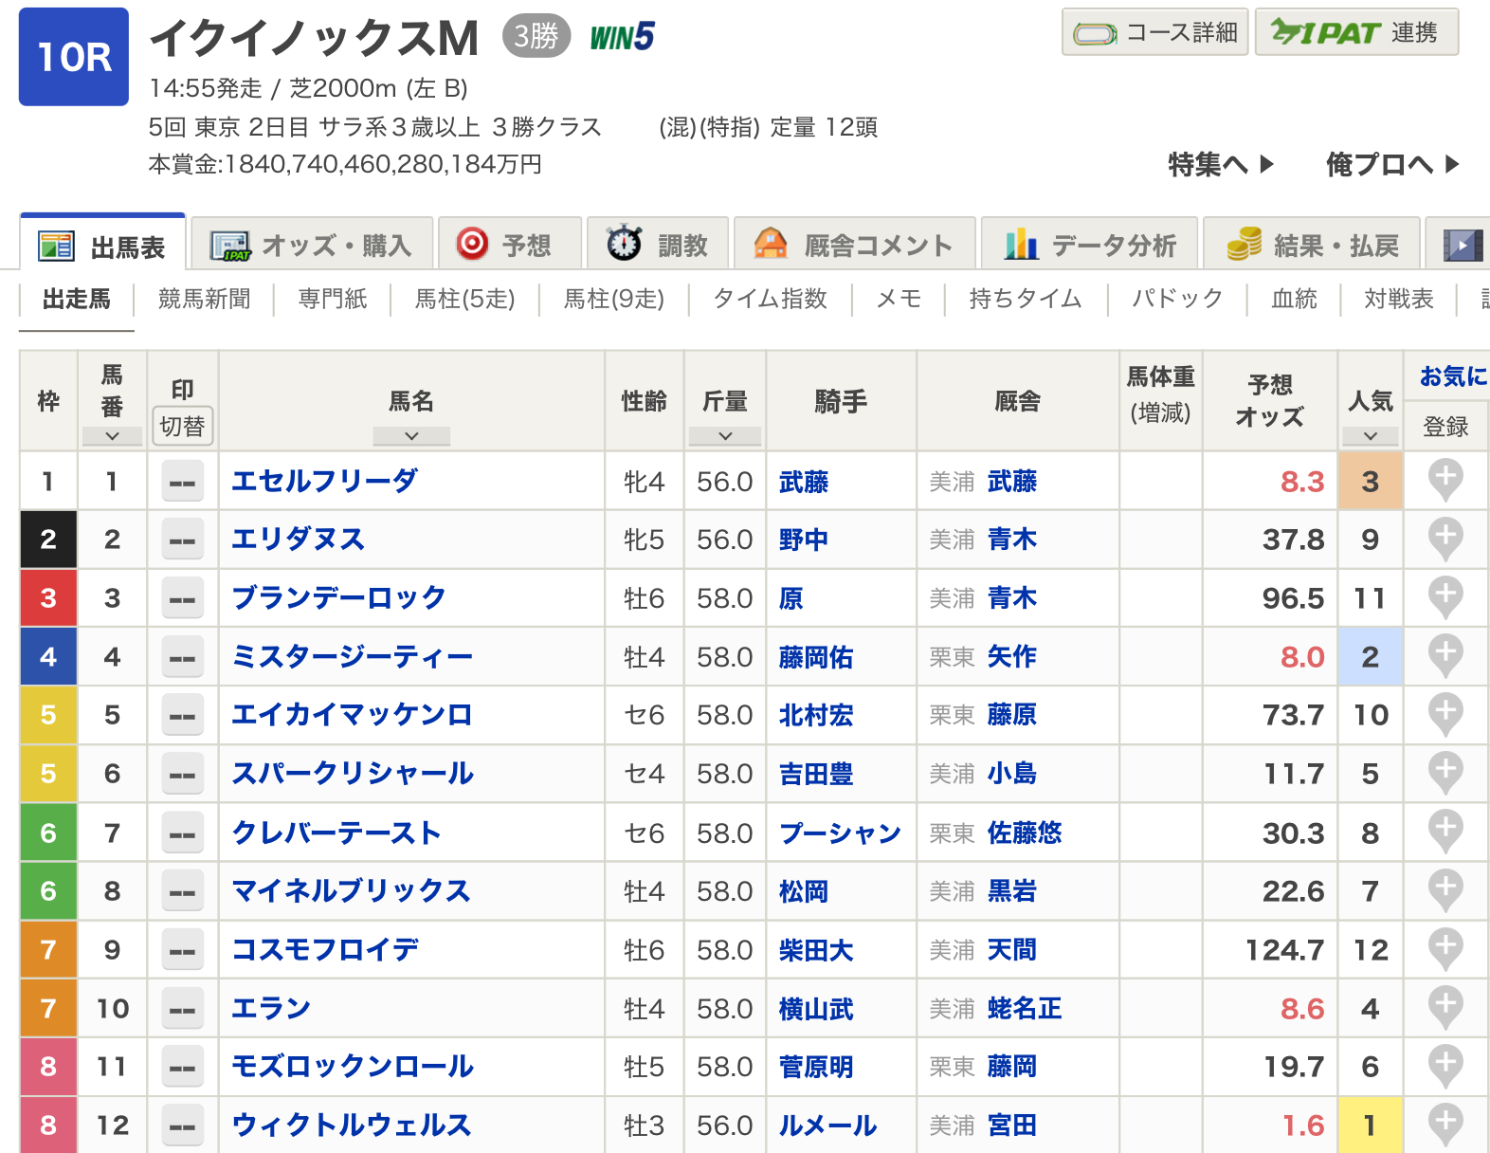Click the blue 10R race number badge
This screenshot has width=1490, height=1153.
[x=74, y=57]
